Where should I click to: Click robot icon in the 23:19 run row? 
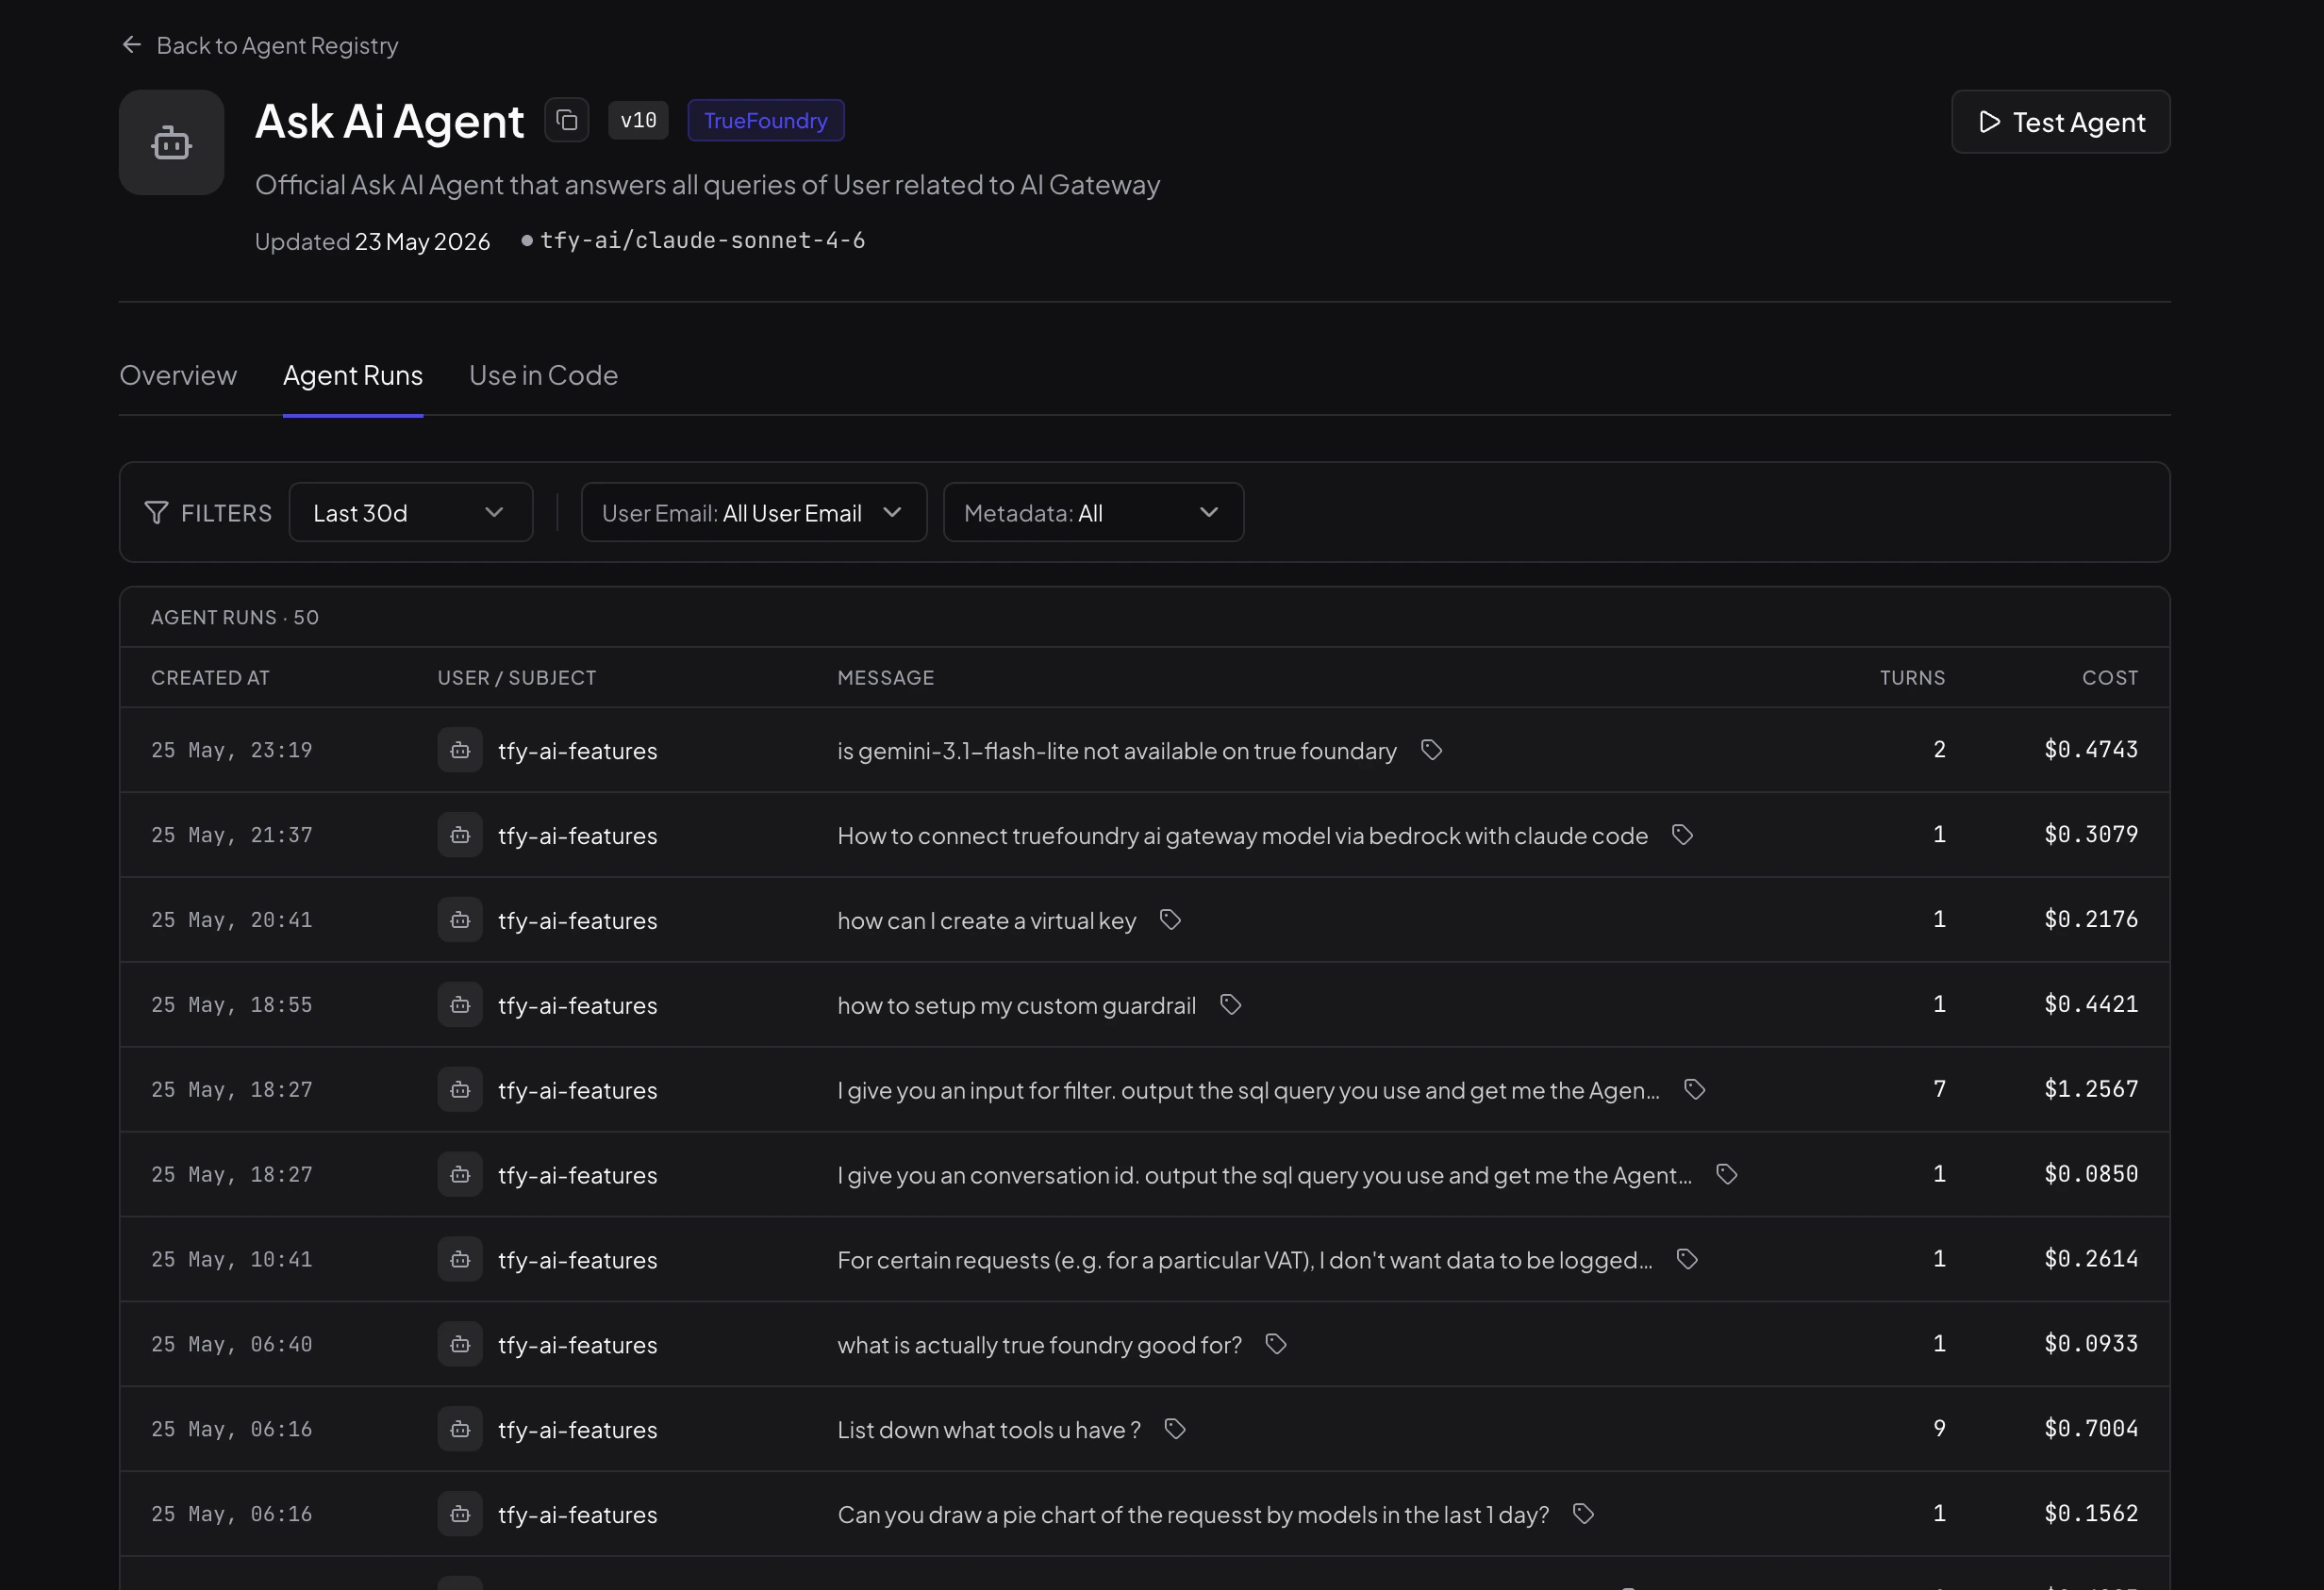(x=460, y=750)
